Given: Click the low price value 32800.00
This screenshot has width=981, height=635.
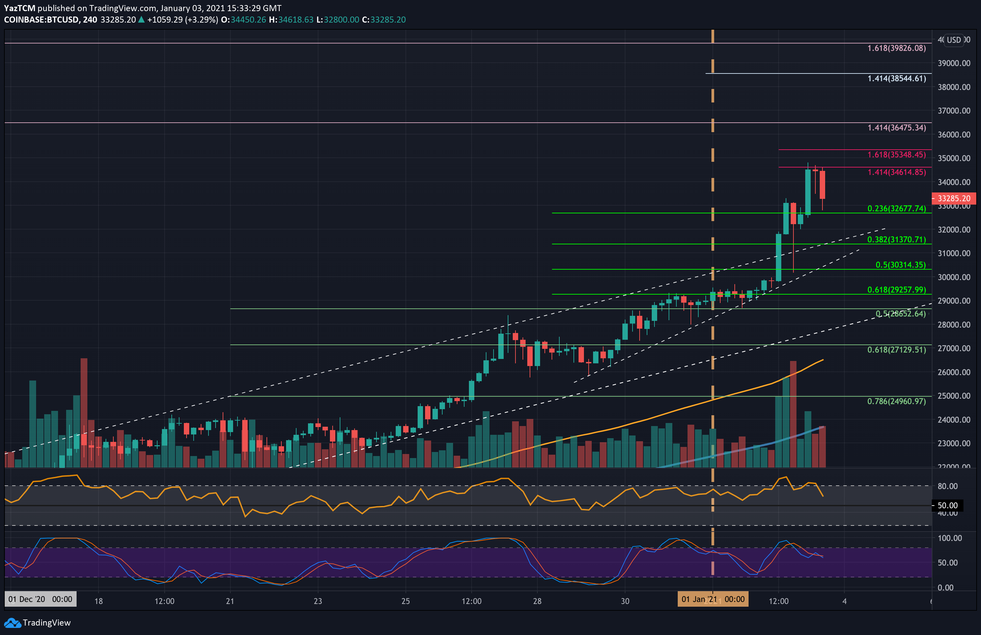Looking at the screenshot, I should [x=341, y=20].
